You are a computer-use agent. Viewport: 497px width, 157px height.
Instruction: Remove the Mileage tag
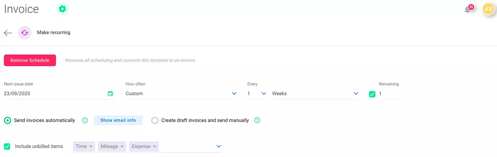[x=122, y=146]
